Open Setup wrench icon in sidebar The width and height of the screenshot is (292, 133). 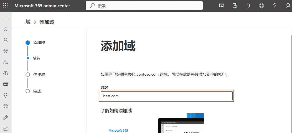6,117
